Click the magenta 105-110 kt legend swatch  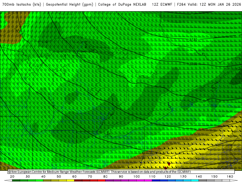click(x=148, y=180)
